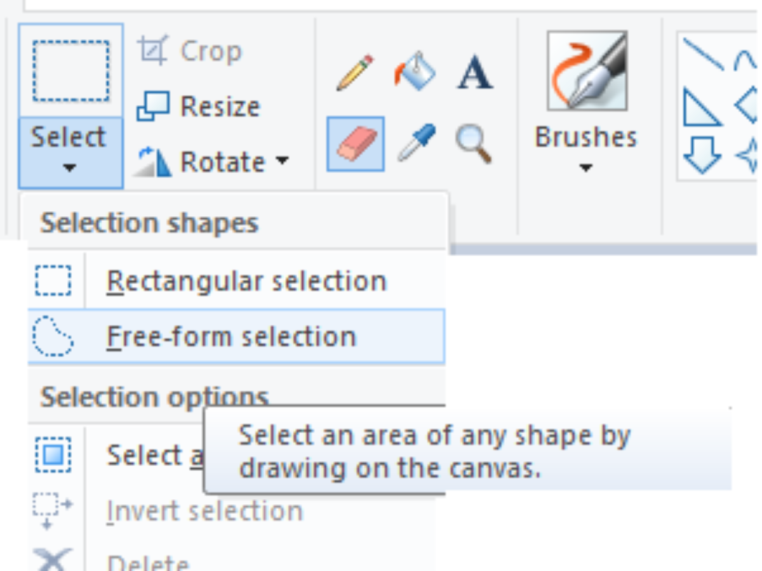Choose the right triangle shape
The width and height of the screenshot is (762, 571).
coord(701,108)
